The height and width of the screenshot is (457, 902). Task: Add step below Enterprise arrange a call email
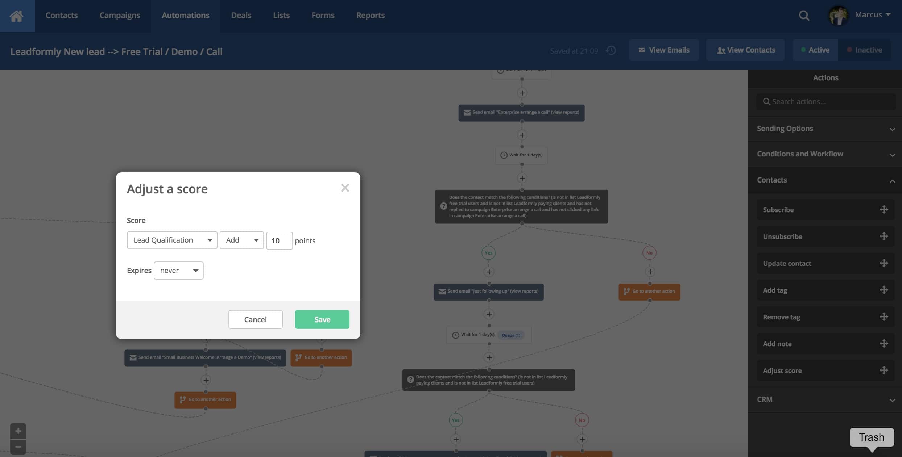[522, 135]
